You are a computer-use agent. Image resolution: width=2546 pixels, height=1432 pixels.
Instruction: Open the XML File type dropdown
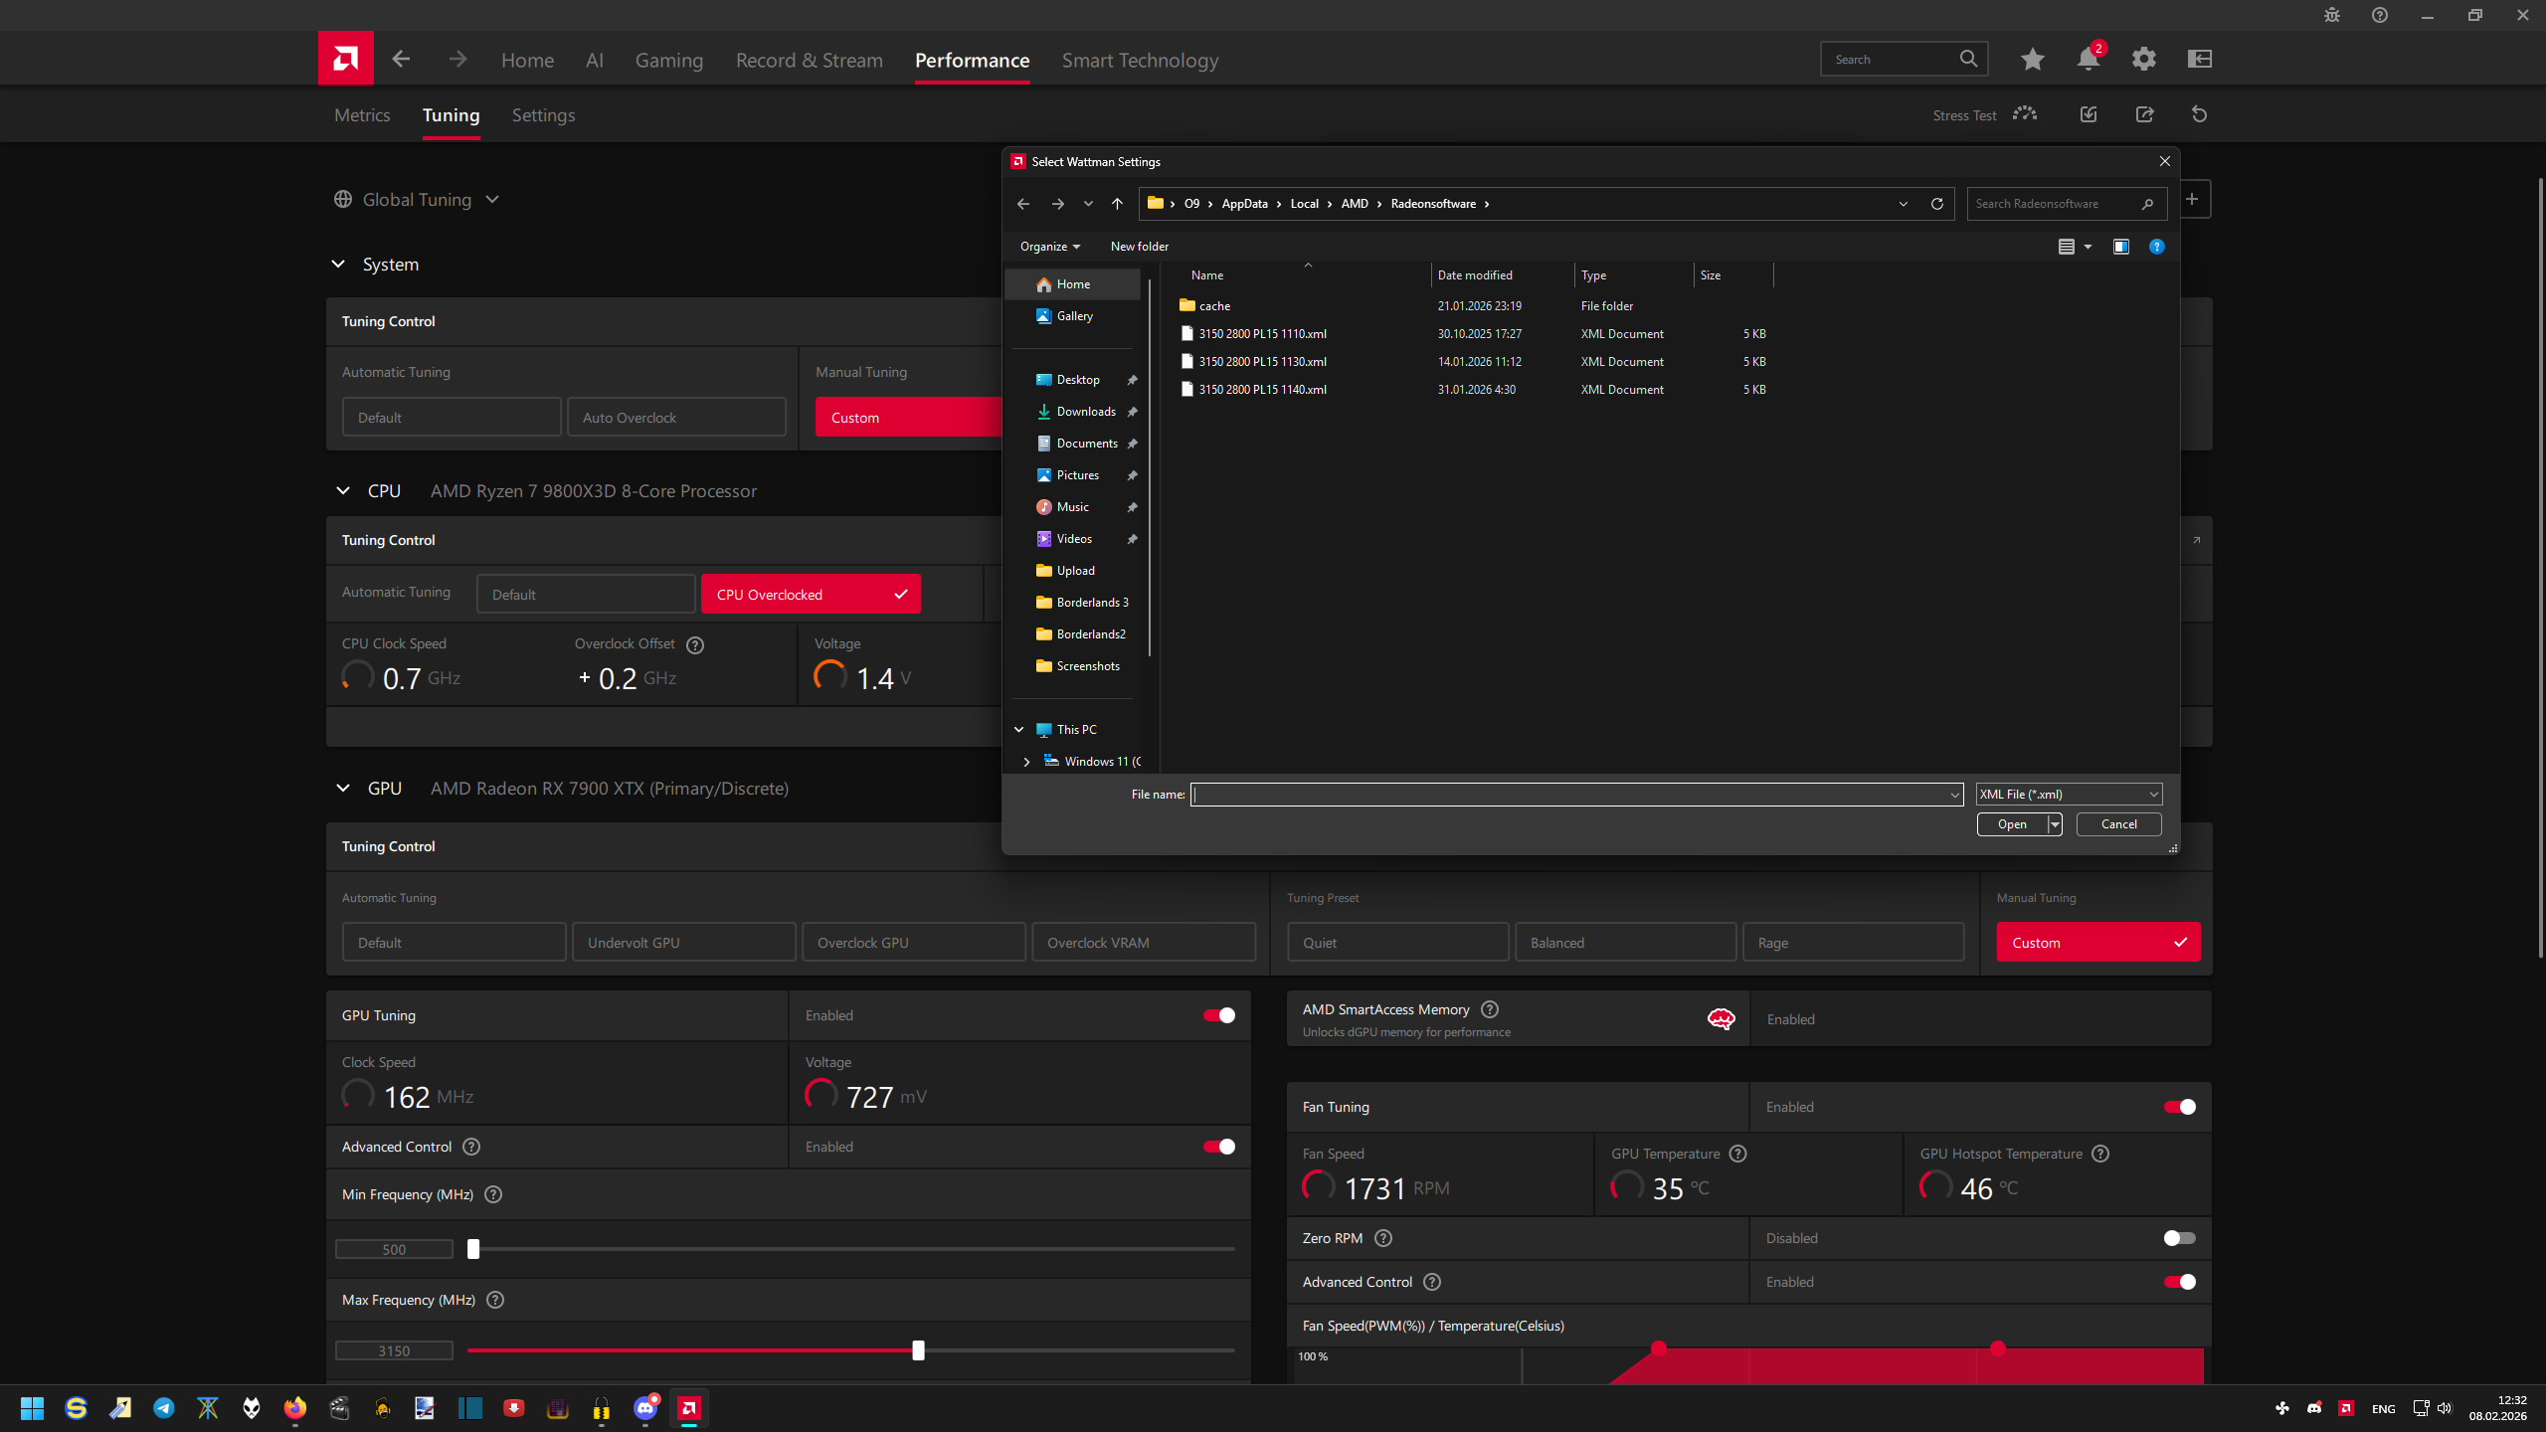pyautogui.click(x=2068, y=795)
